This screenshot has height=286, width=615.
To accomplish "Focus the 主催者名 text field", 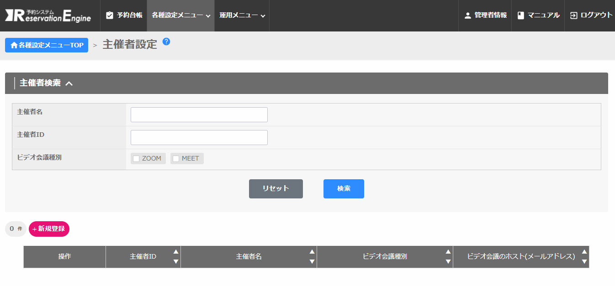I will pyautogui.click(x=199, y=115).
